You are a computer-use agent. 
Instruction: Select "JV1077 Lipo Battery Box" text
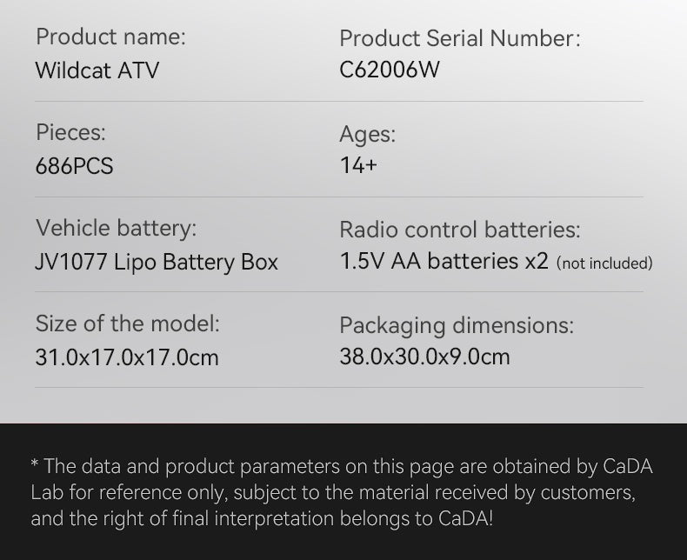click(157, 262)
